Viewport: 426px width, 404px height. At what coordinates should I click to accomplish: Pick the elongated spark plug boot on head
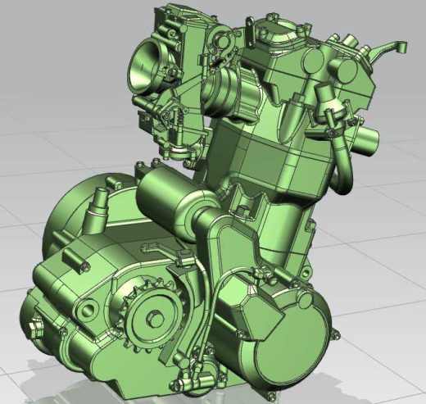point(292,119)
